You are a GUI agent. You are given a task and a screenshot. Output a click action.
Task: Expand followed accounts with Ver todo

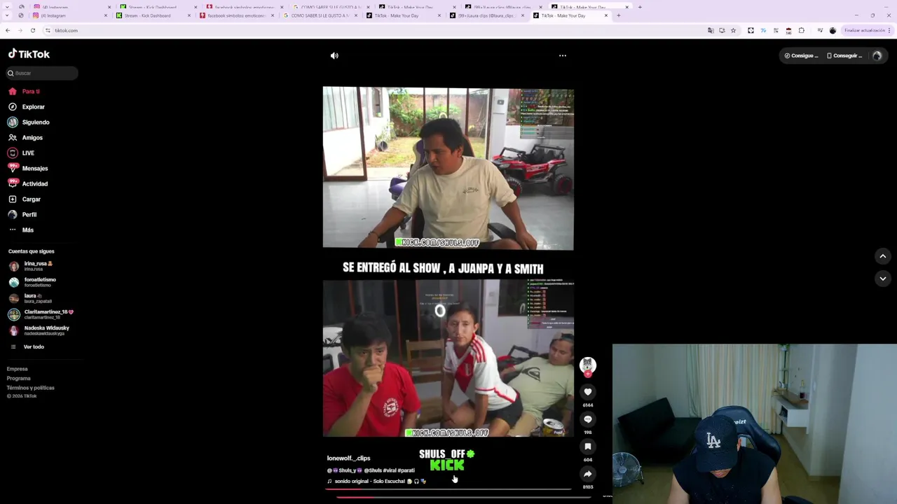(33, 347)
